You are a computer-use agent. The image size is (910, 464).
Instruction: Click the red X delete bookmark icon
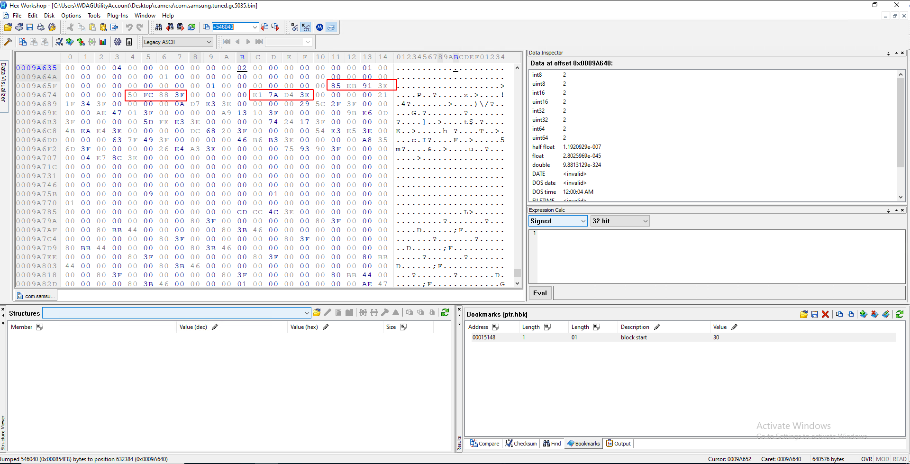coord(825,314)
